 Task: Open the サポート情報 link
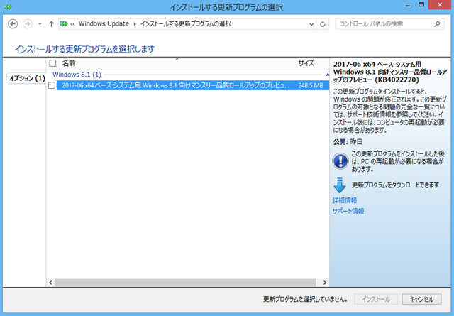[348, 211]
